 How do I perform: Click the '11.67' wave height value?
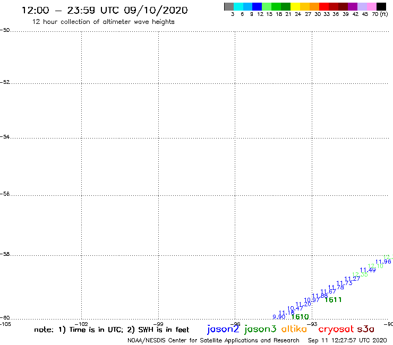pyautogui.click(x=328, y=291)
